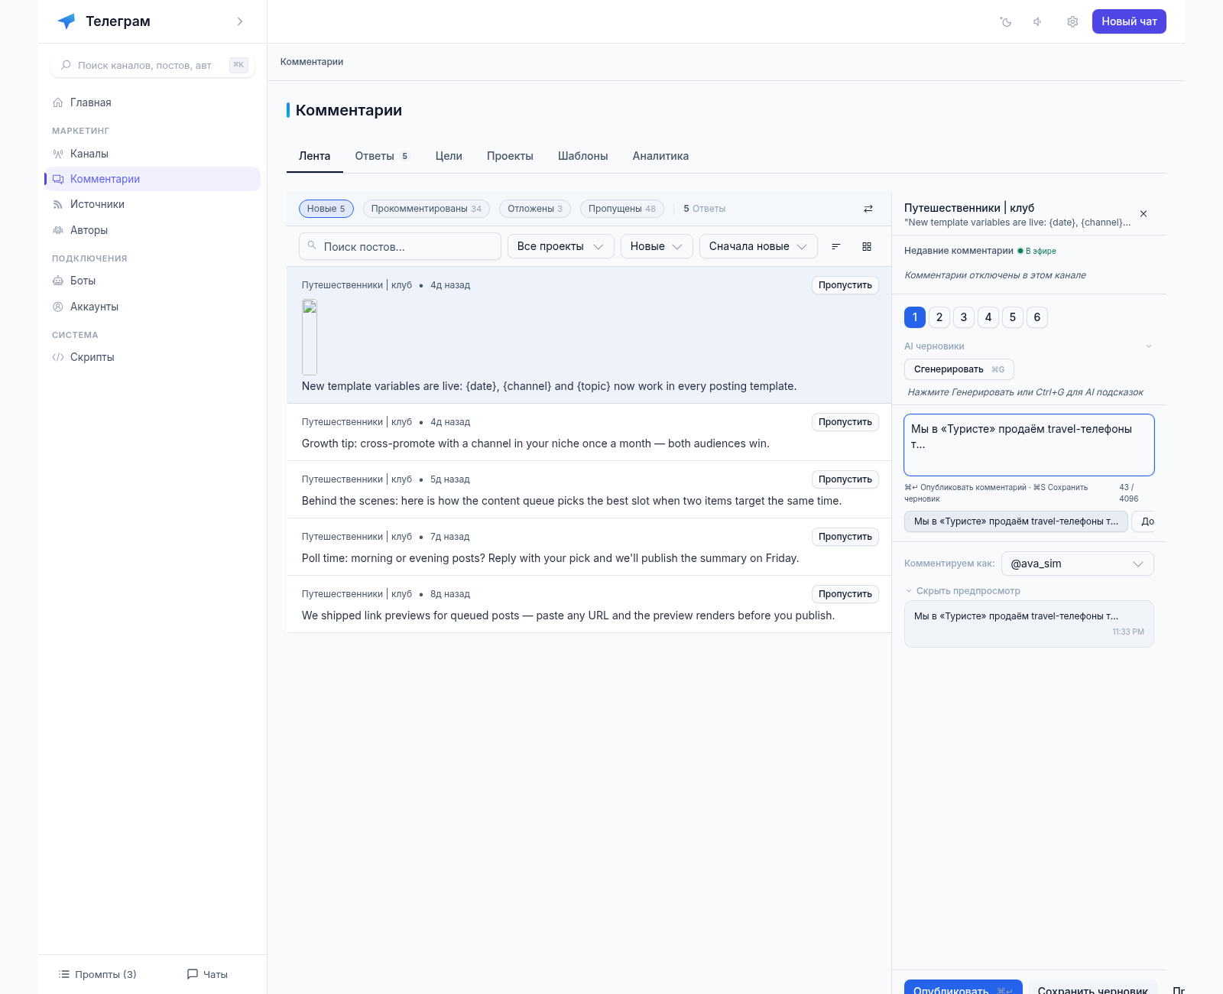Open the Сначала новые sort dropdown
The height and width of the screenshot is (994, 1223).
pos(758,246)
